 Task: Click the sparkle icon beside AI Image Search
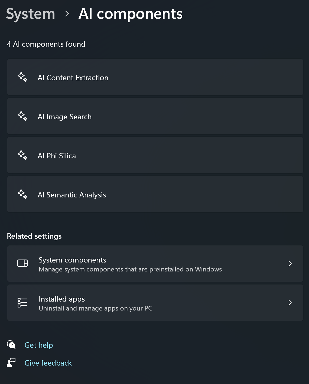point(23,117)
